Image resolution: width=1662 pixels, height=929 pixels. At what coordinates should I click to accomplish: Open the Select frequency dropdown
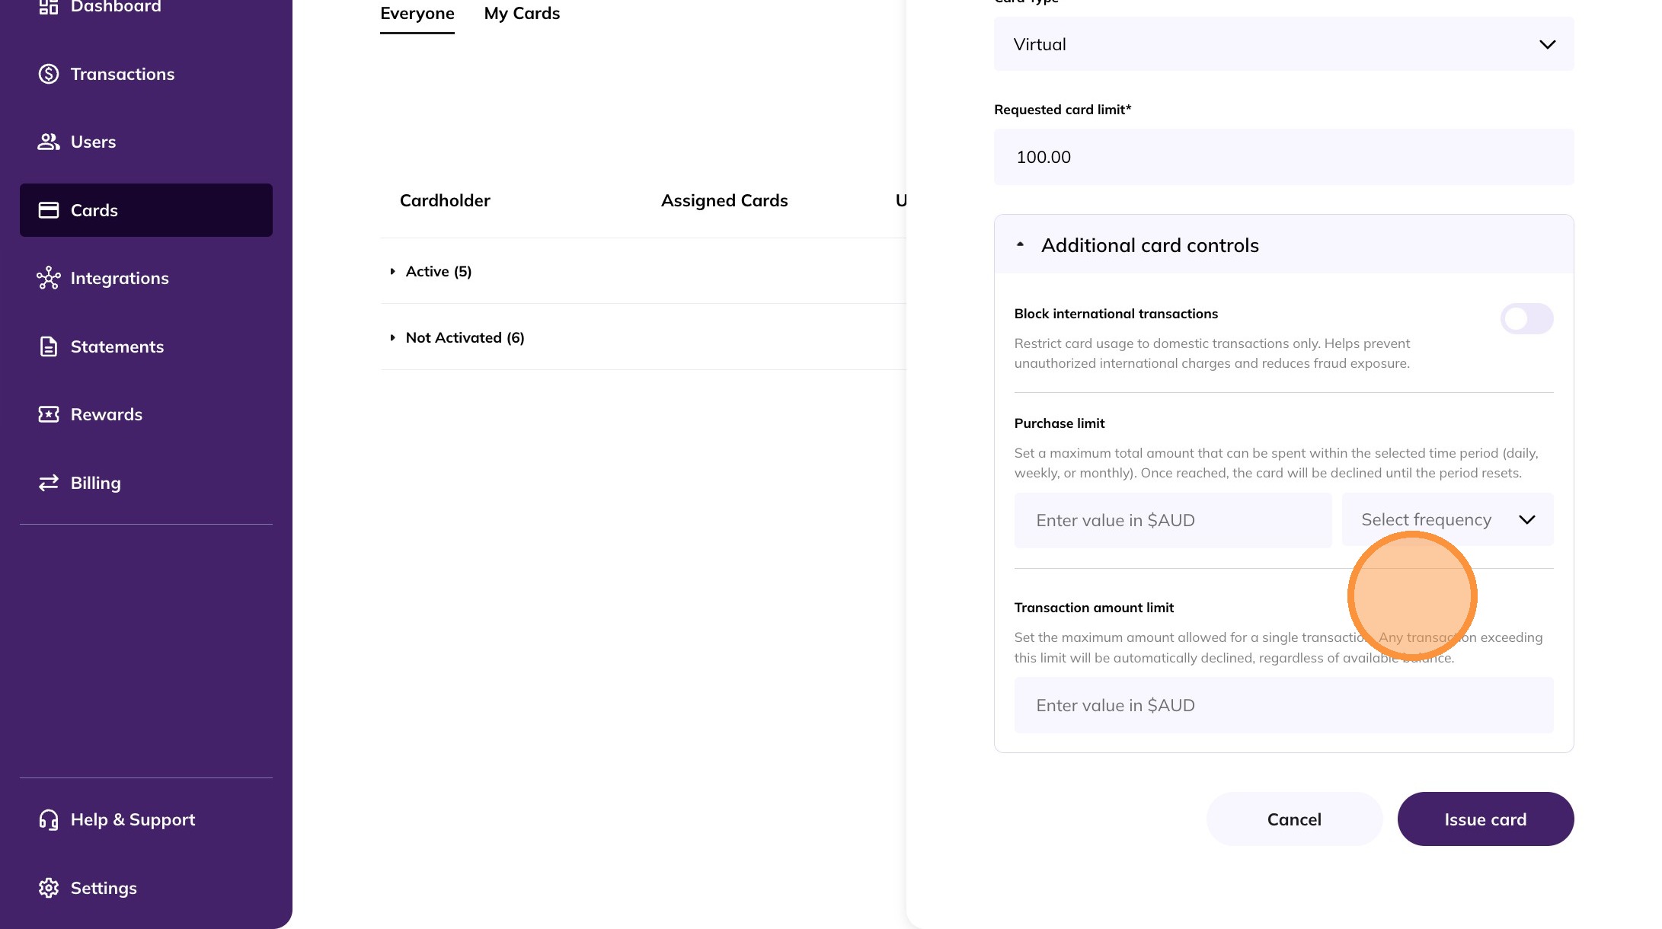1446,519
